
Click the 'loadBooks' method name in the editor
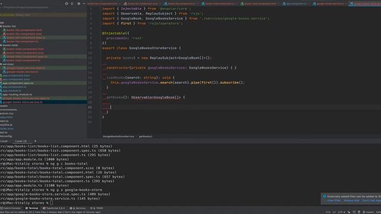pyautogui.click(x=115, y=78)
